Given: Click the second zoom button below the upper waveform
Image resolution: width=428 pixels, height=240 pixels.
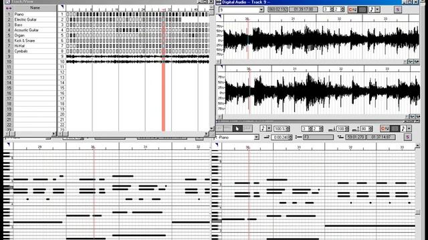Looking at the screenshot, I should pyautogui.click(x=416, y=62).
